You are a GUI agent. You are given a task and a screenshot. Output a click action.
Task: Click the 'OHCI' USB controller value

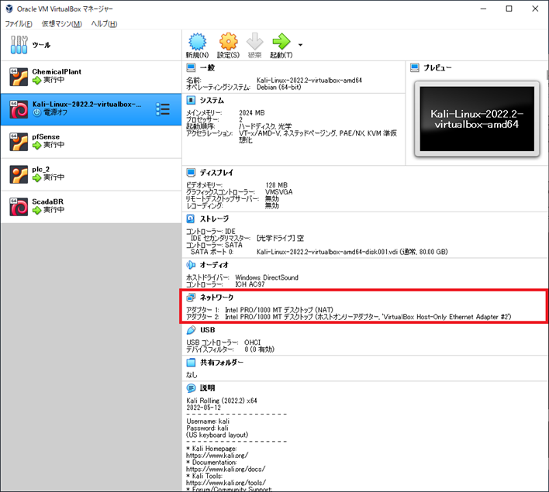point(252,342)
